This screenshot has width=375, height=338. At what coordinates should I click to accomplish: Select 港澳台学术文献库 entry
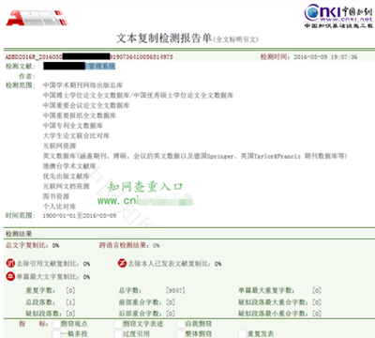click(69, 166)
